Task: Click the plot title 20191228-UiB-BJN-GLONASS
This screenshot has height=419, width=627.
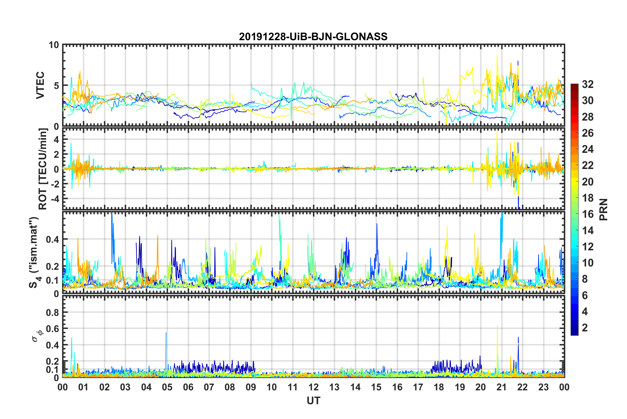Action: pos(313,37)
